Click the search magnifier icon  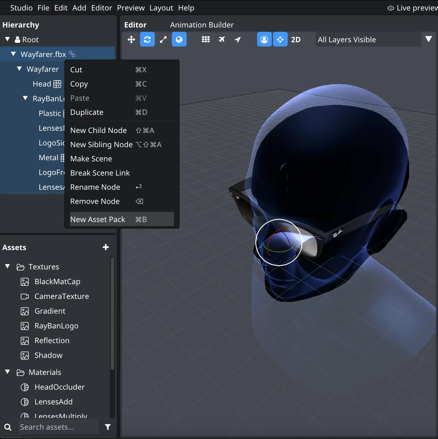tap(8, 427)
